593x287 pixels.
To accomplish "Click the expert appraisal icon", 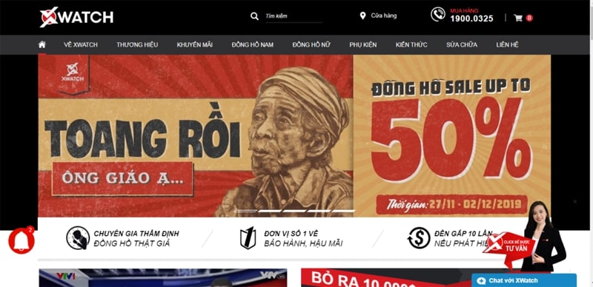I will point(78,238).
